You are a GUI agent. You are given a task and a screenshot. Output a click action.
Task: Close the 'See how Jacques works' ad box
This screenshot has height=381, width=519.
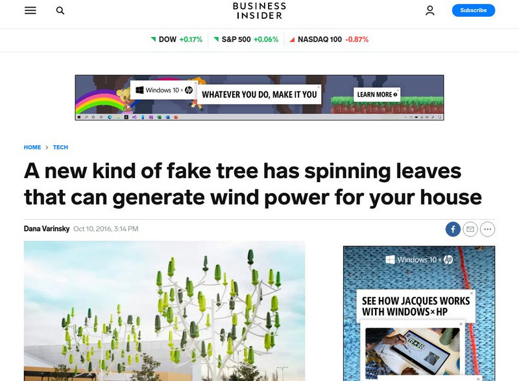(x=472, y=293)
